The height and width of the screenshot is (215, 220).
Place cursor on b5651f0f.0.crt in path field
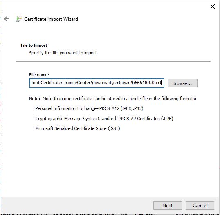click(x=147, y=83)
